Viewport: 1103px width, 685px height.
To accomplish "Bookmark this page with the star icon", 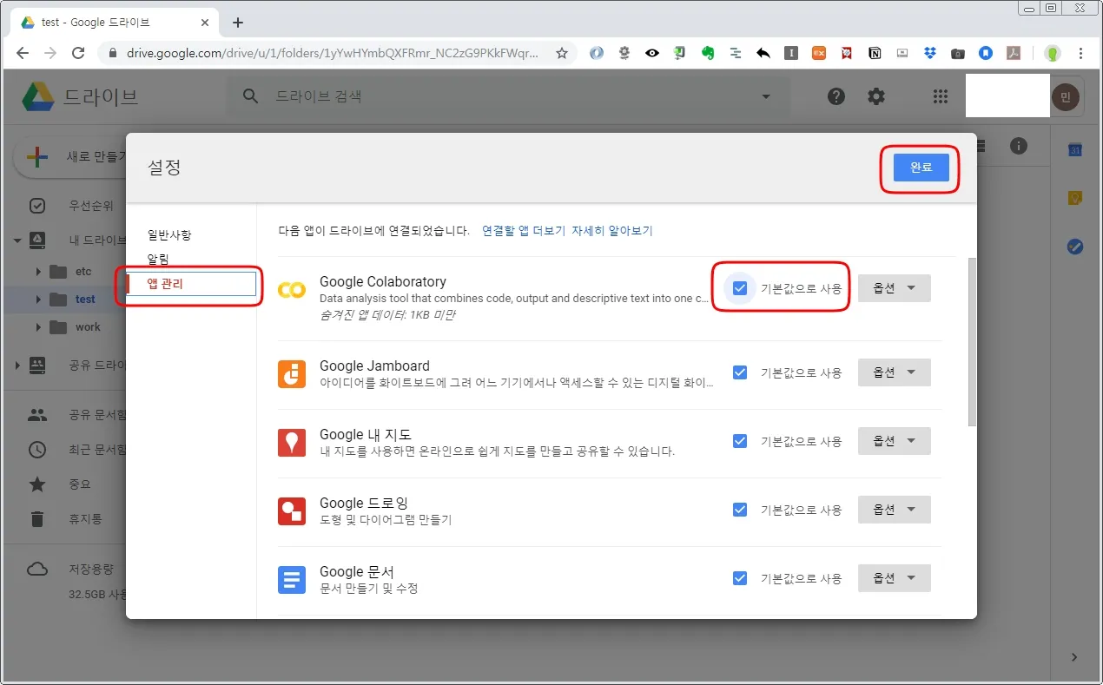I will 562,53.
